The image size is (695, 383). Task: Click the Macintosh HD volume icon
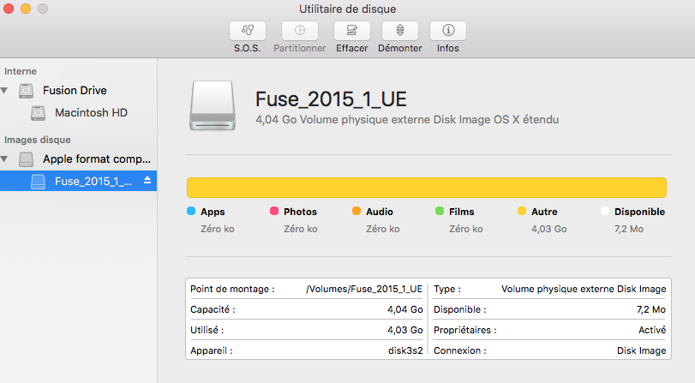[x=39, y=113]
